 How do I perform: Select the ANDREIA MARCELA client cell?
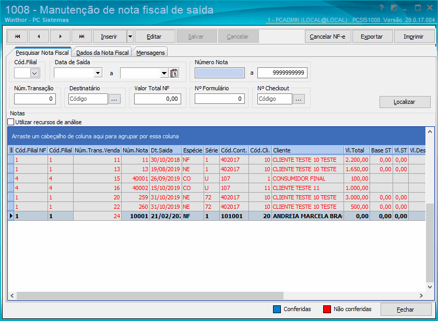pyautogui.click(x=307, y=216)
